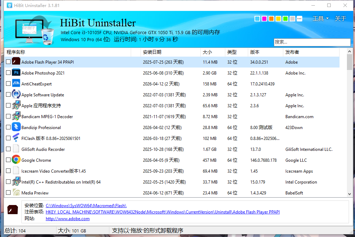Click the Intel C++ Redistributables icon
The height and width of the screenshot is (237, 355).
[x=16, y=181]
